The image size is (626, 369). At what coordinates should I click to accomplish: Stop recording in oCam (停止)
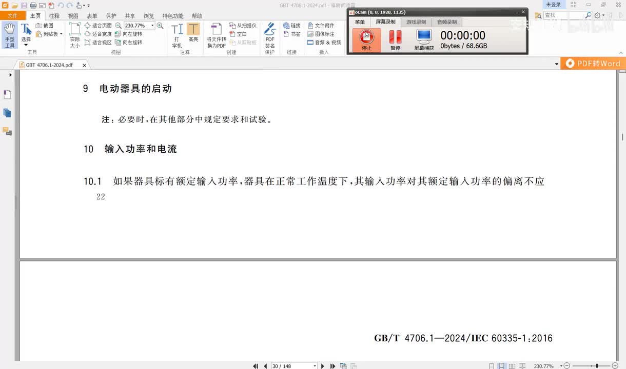coord(366,39)
